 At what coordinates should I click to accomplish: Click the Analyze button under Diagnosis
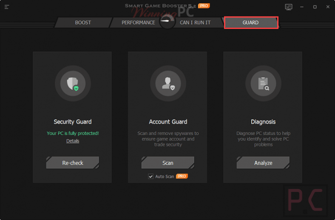[263, 163]
